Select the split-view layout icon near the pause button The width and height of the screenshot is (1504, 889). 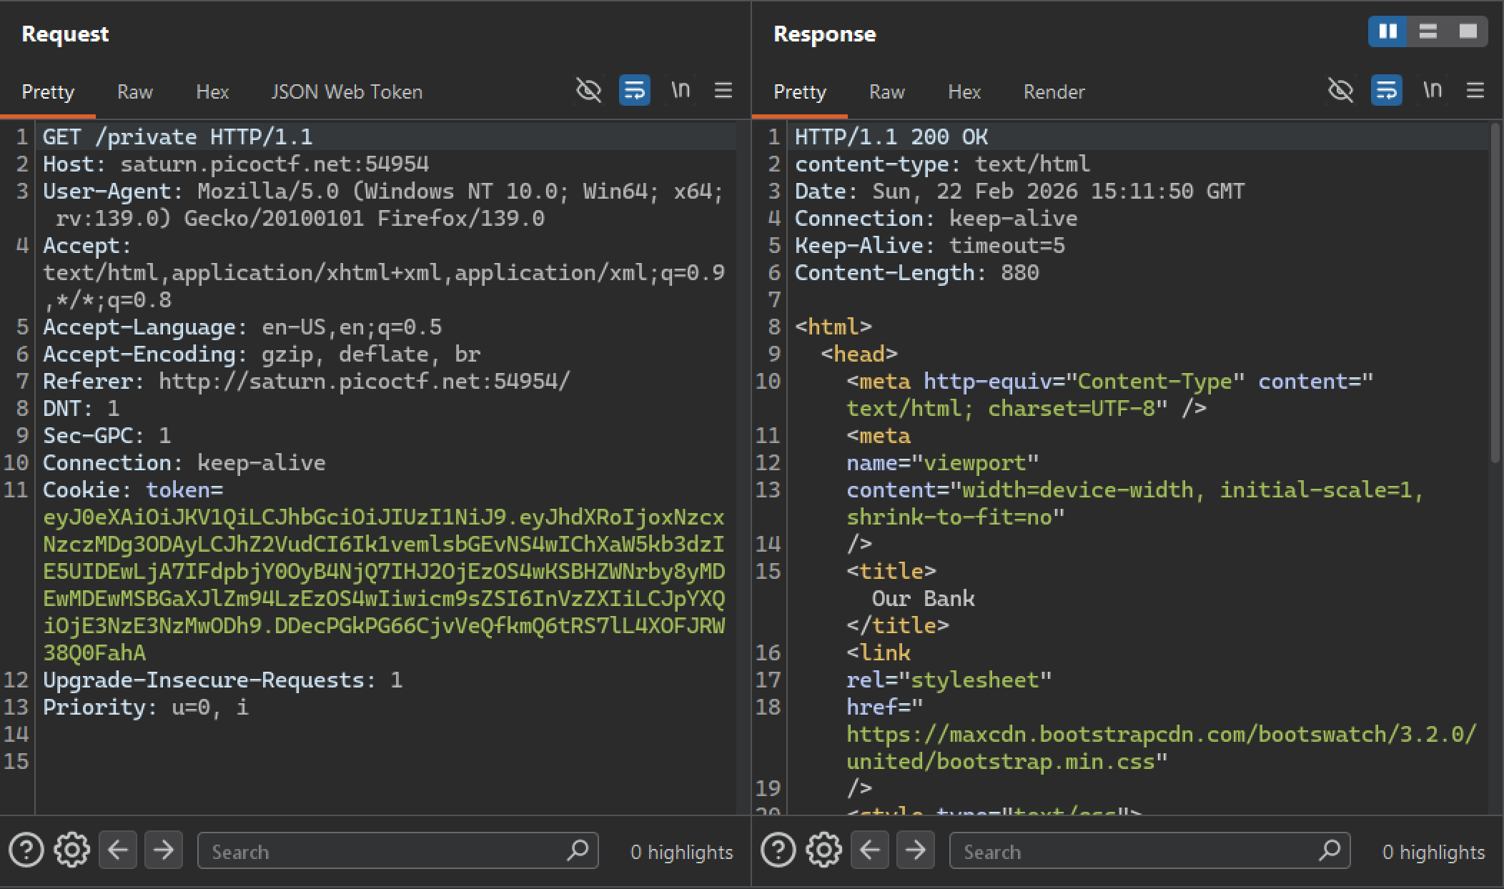coord(1428,31)
